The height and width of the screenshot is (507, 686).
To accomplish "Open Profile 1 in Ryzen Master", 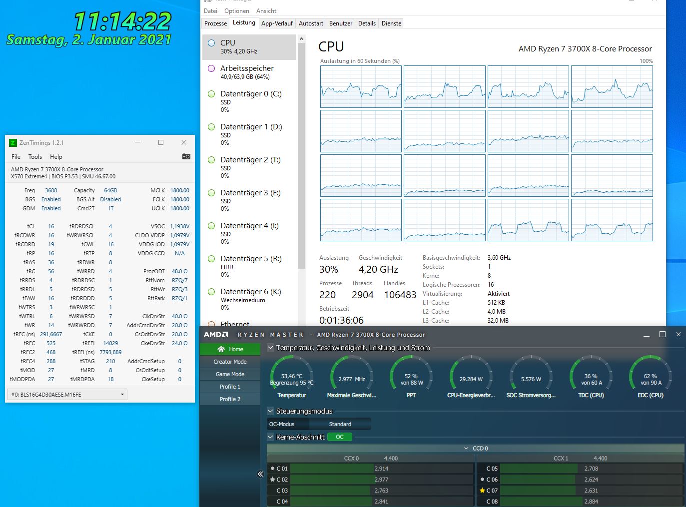I will pos(230,387).
